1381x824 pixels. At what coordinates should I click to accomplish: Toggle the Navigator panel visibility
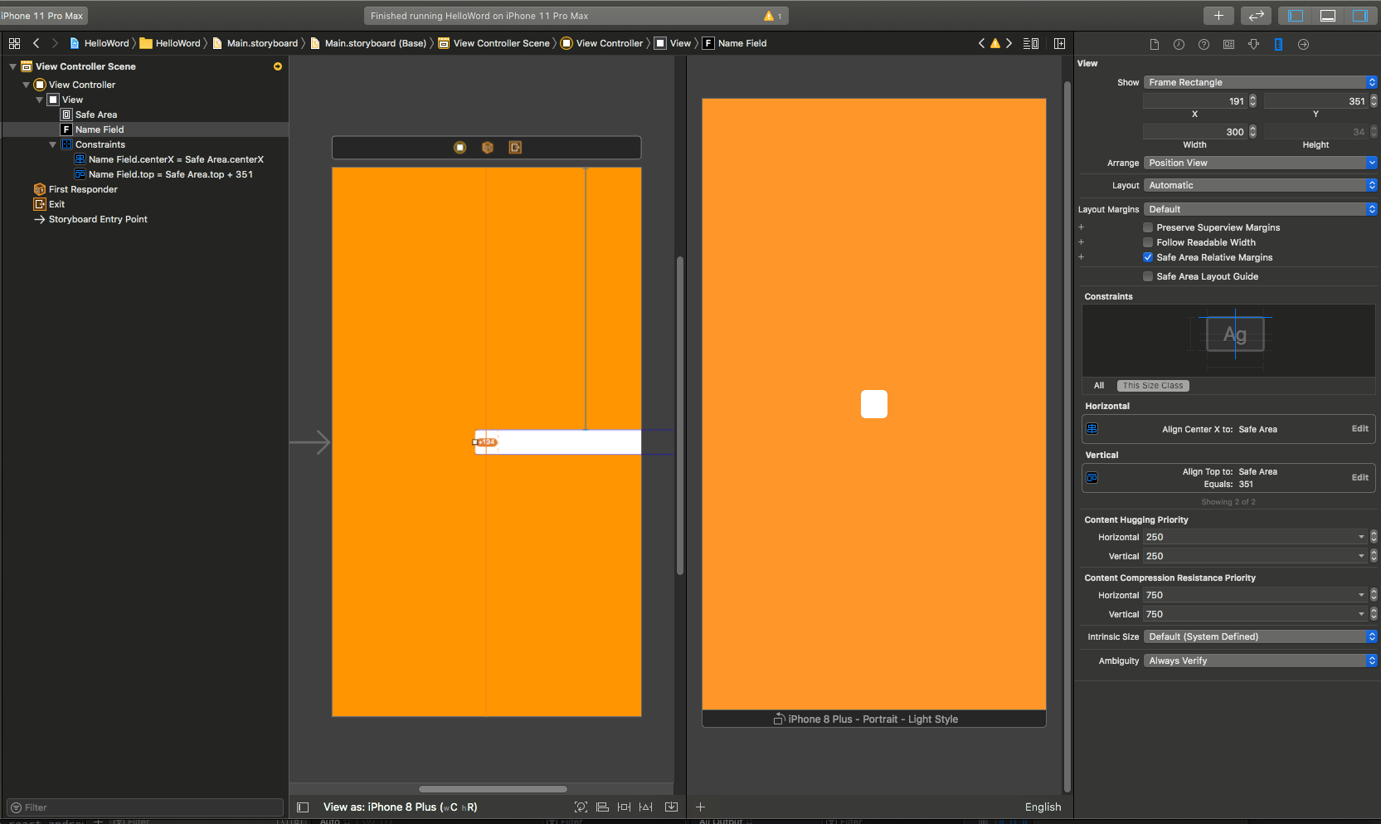[x=1296, y=15]
